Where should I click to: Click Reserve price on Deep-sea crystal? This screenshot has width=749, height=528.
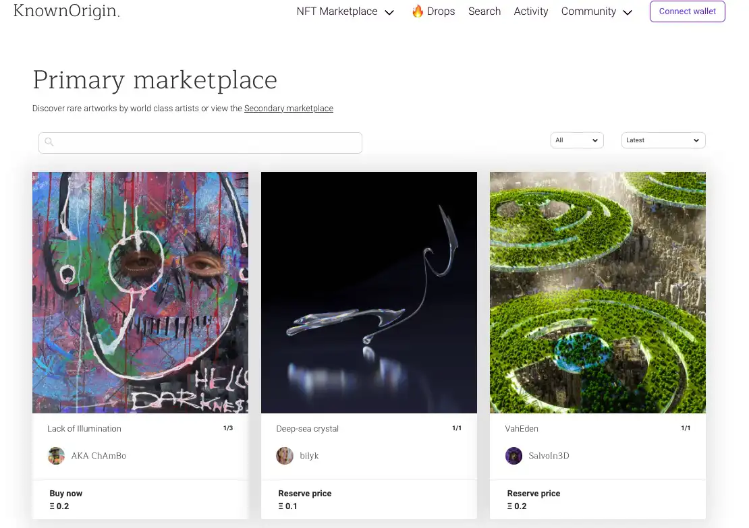[305, 493]
